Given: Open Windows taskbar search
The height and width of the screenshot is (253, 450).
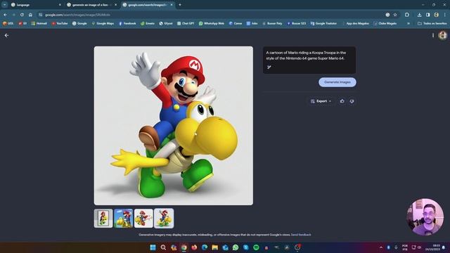Looking at the screenshot, I should (163, 247).
